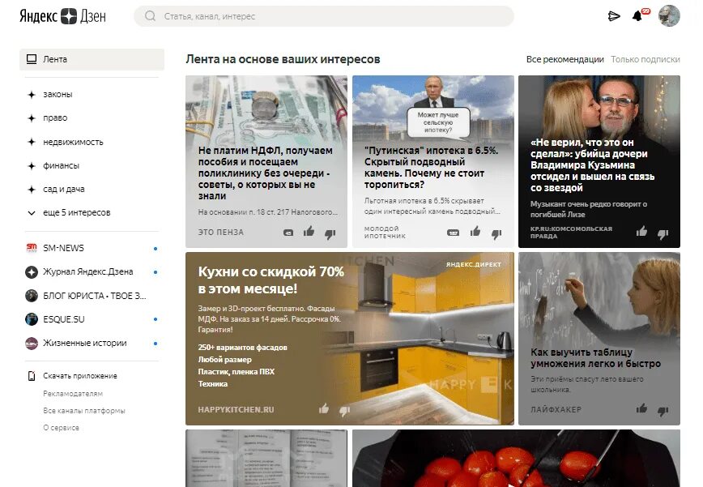
Task: Open comments on the НДФЛ article
Action: [x=288, y=233]
